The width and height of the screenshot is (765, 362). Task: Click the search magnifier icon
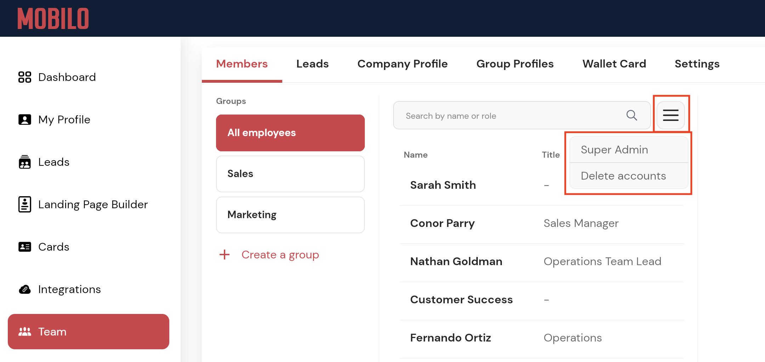(631, 115)
